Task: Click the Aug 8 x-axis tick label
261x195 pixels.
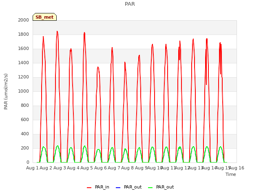Action: click(128, 168)
